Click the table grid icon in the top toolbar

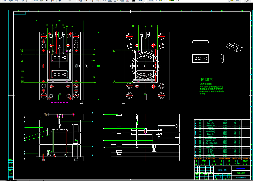pyautogui.click(x=133, y=0)
